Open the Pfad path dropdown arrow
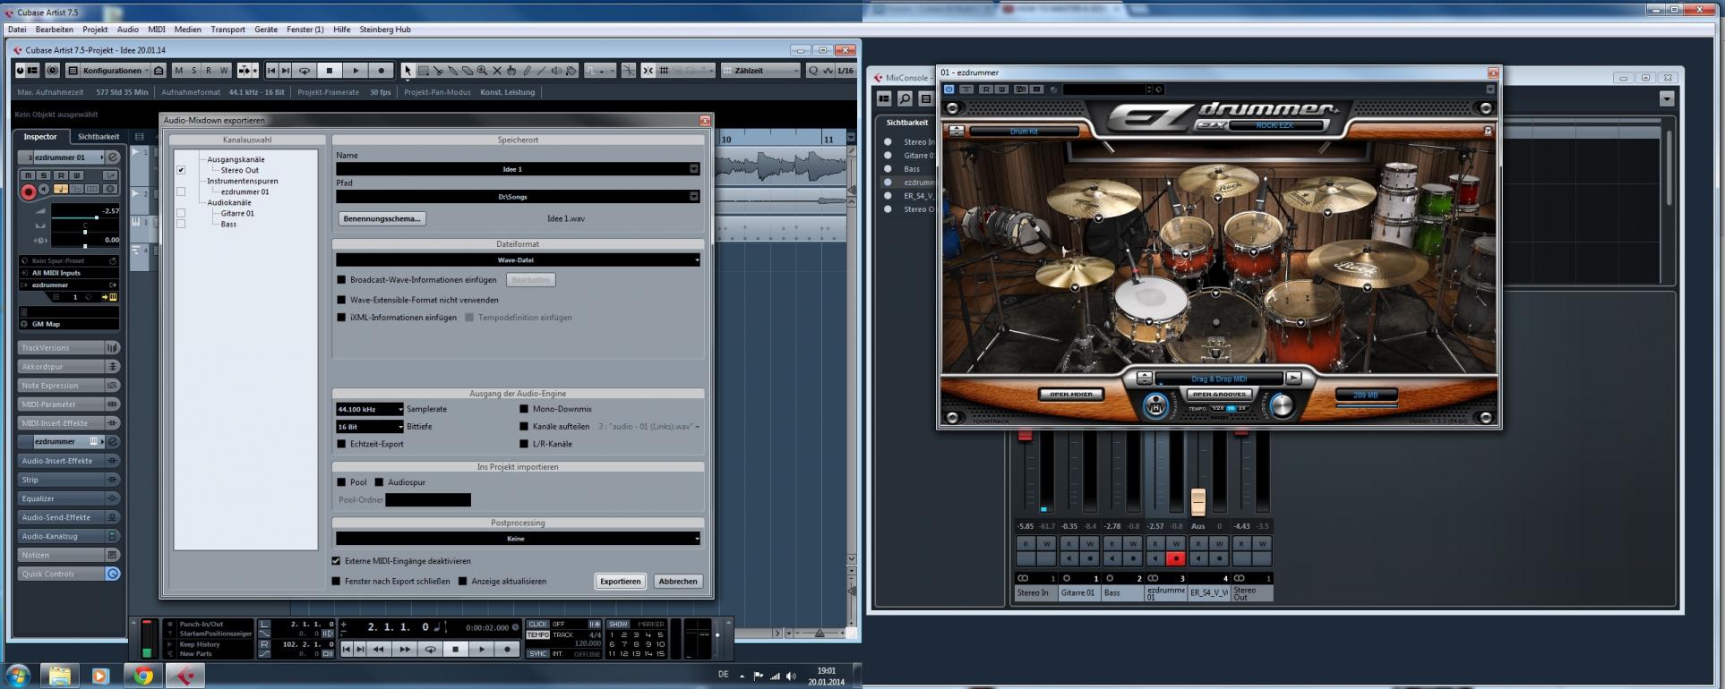Screen dimensions: 1725x689 pos(693,196)
